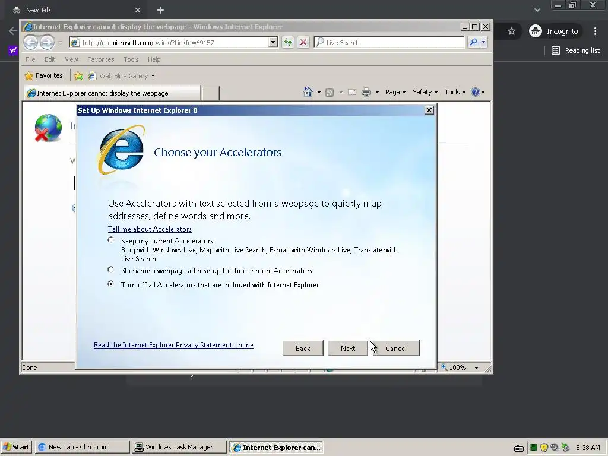Image resolution: width=608 pixels, height=456 pixels.
Task: Click the IE forward navigation arrow
Action: [47, 42]
